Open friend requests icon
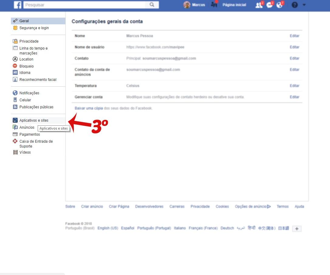This screenshot has width=330, height=275. pyautogui.click(x=259, y=5)
